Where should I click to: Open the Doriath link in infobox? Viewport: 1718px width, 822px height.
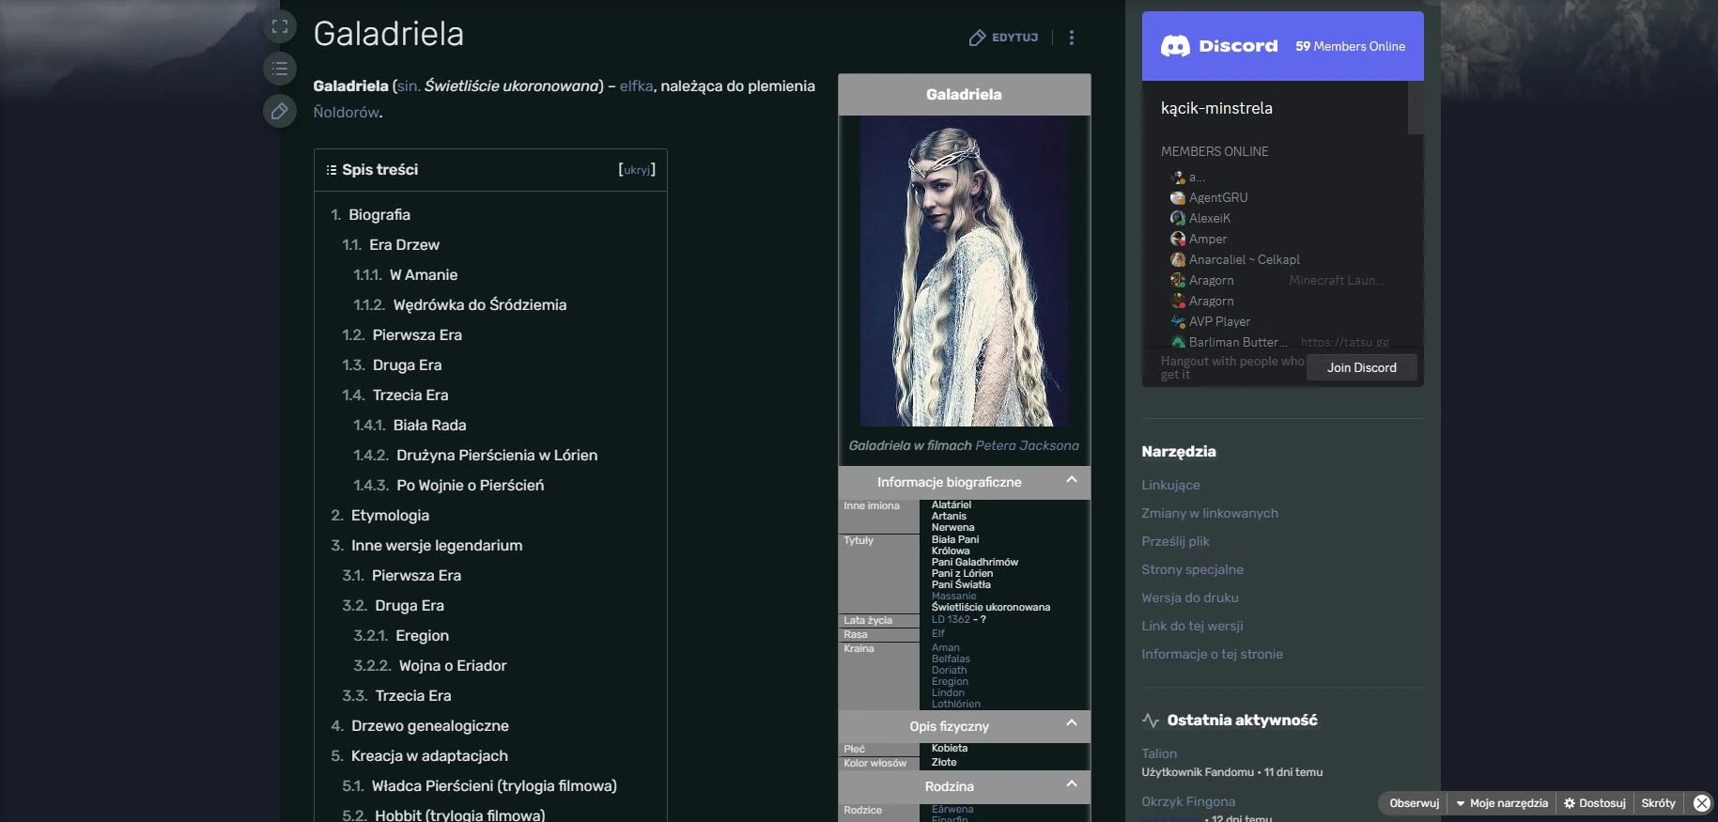949,671
